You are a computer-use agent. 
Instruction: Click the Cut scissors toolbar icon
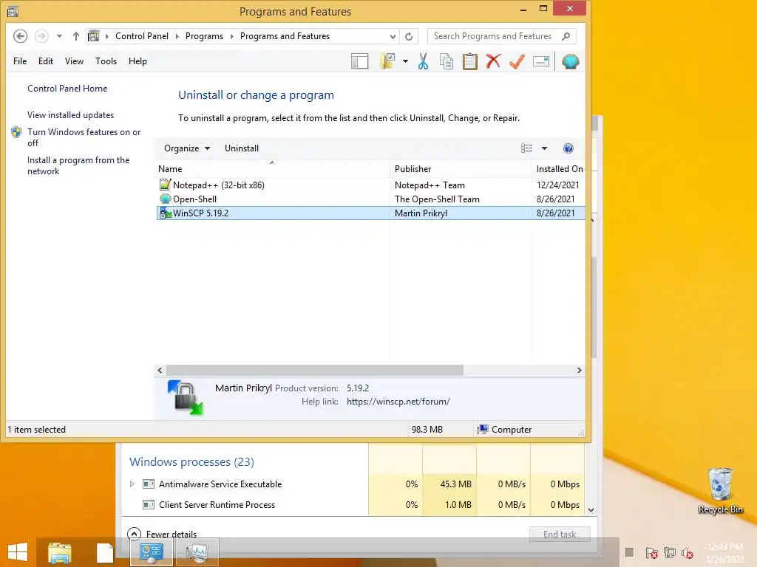pos(424,61)
